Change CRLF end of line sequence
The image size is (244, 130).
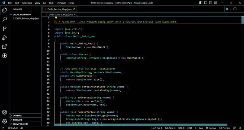tap(190, 128)
